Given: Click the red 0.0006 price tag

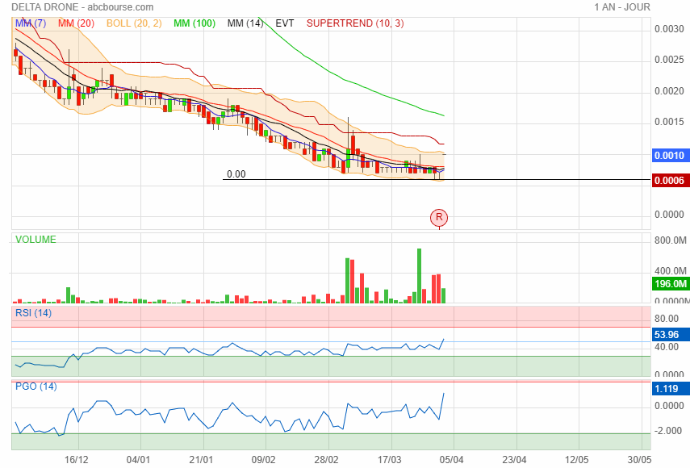Looking at the screenshot, I should tap(669, 181).
